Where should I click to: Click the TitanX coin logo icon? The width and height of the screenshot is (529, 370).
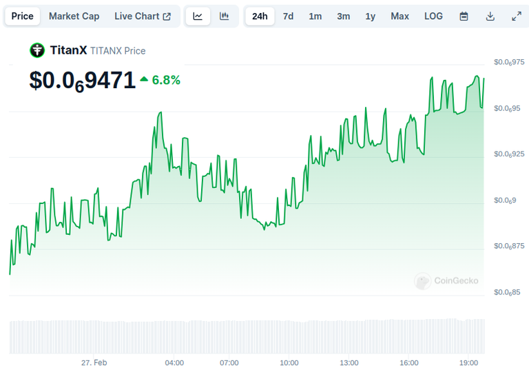(37, 50)
